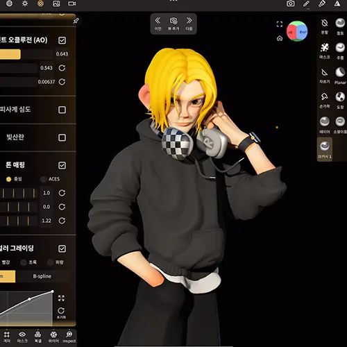Viewport: 347px width, 347px height.
Task: Go to the 다음 (next) view chevrons
Action: coord(189,24)
